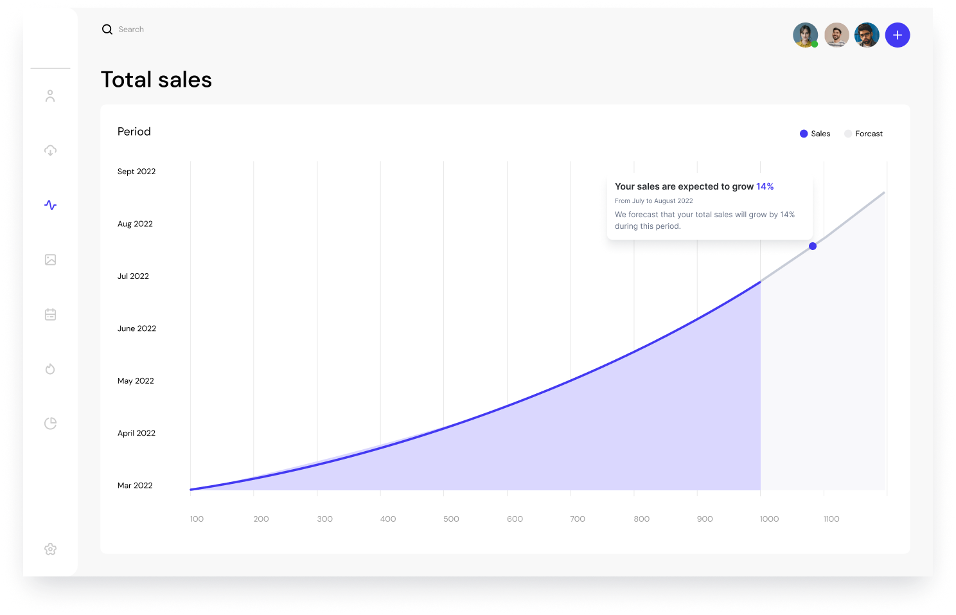Click the blue plus add button
Image resolution: width=956 pixels, height=615 pixels.
click(x=898, y=35)
